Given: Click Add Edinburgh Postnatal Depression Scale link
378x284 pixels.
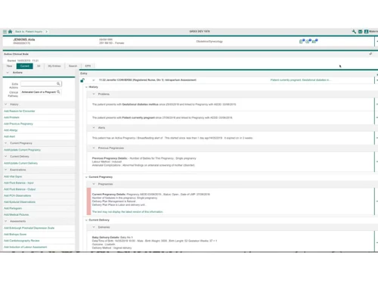Looking at the screenshot, I should (29, 228).
